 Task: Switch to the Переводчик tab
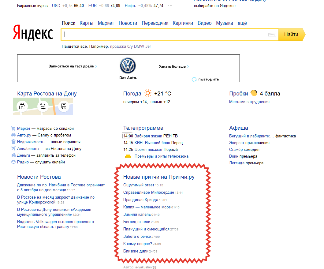point(155,23)
